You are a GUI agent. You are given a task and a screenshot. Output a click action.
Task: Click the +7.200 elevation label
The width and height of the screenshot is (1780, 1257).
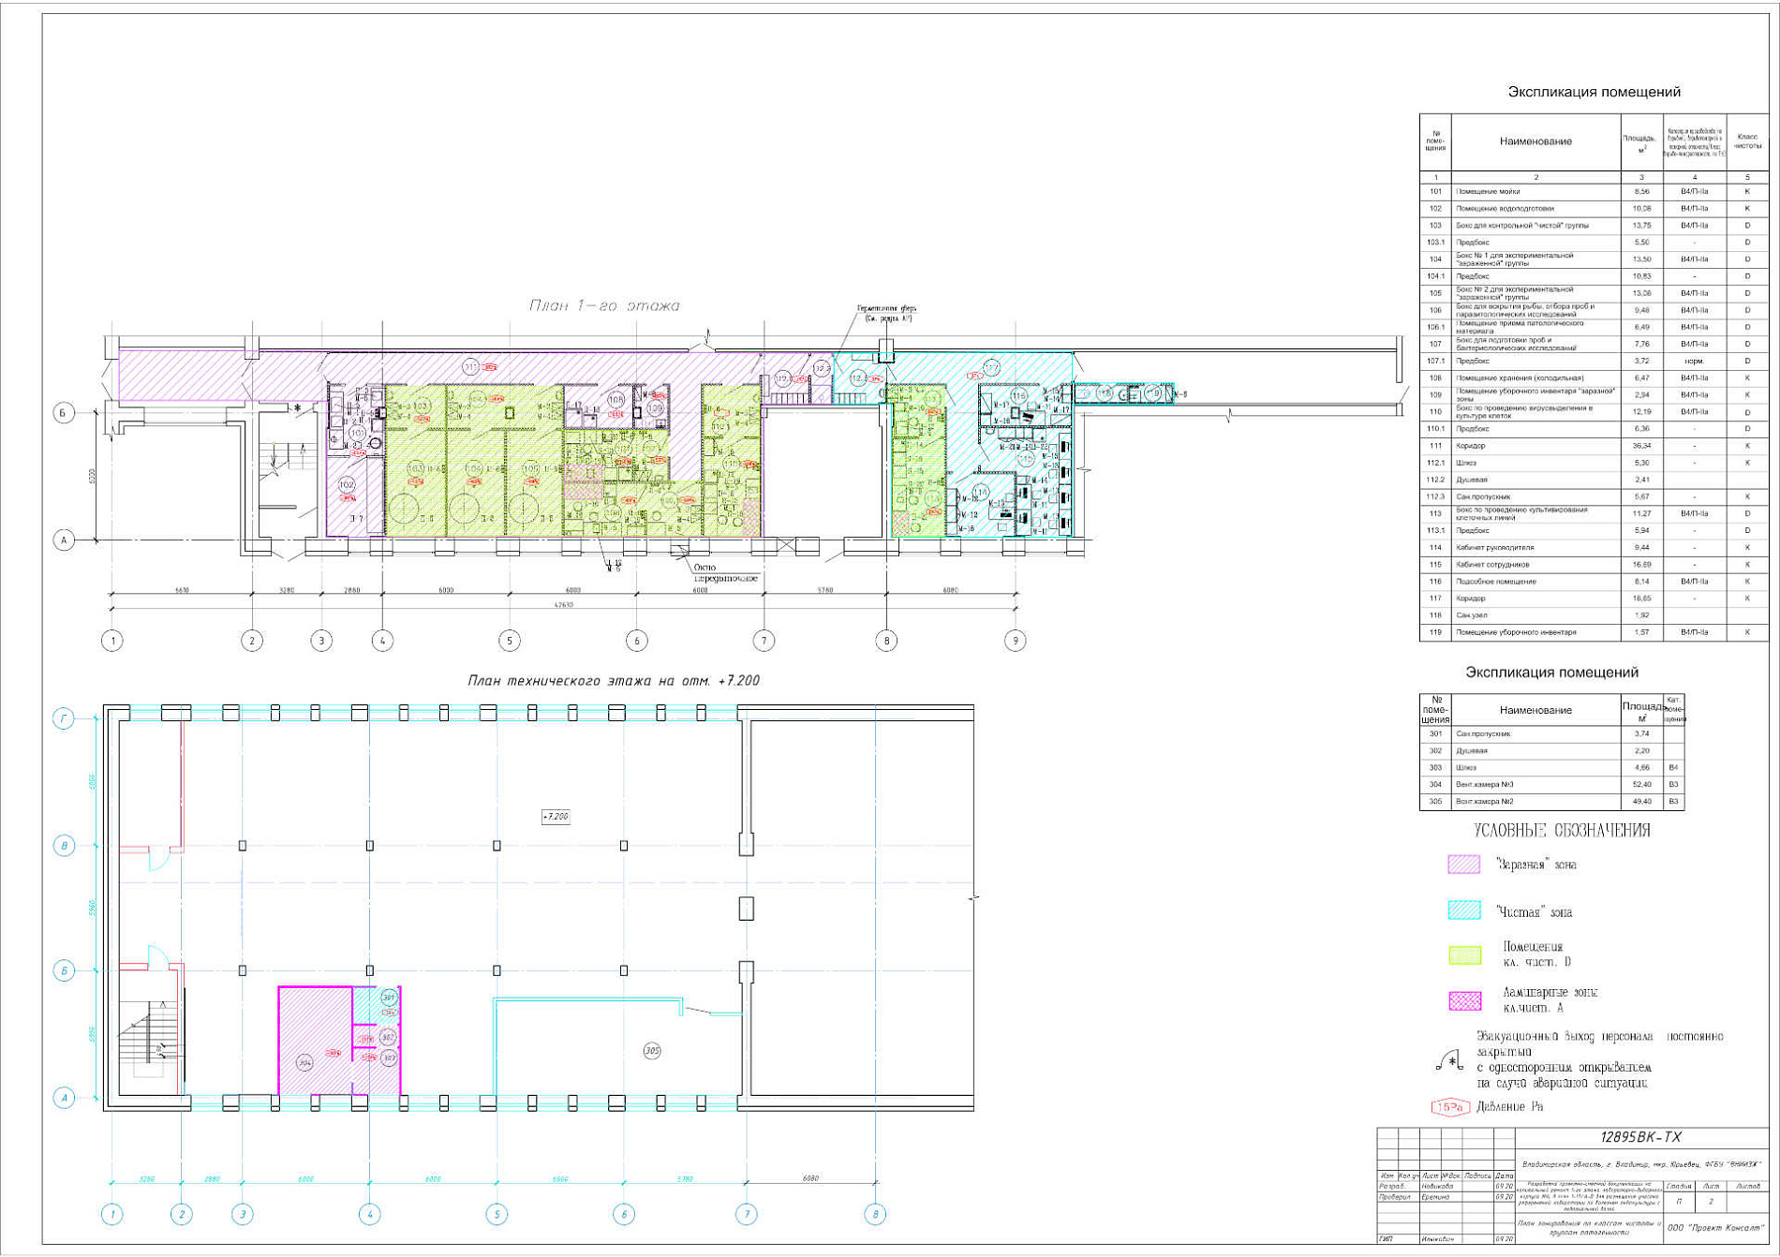(556, 817)
